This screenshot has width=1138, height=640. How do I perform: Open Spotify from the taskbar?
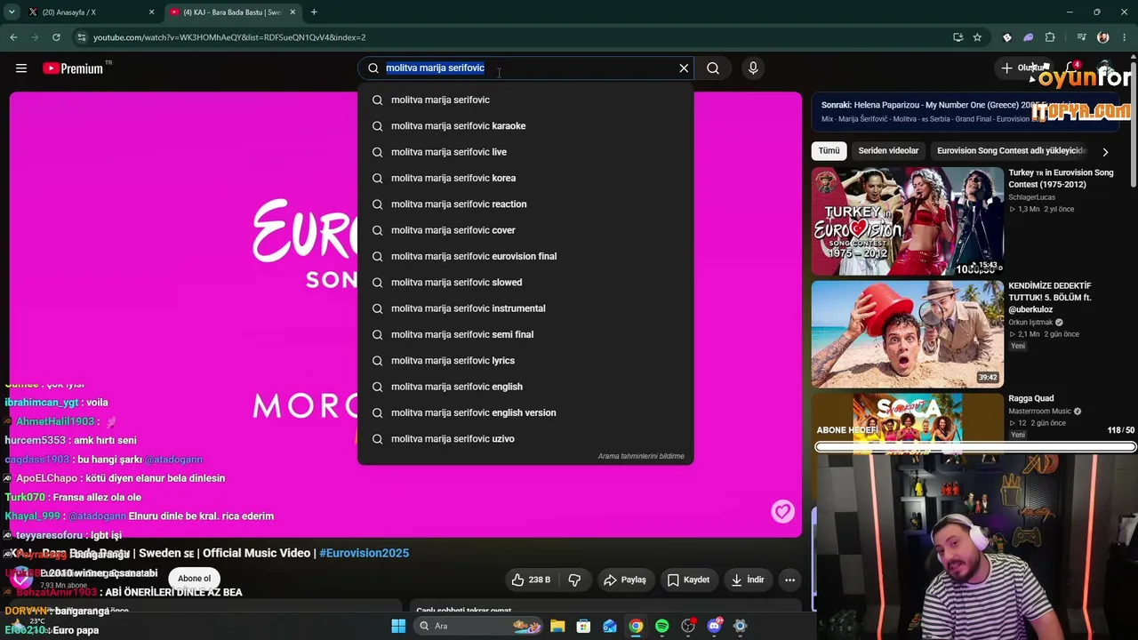point(661,626)
